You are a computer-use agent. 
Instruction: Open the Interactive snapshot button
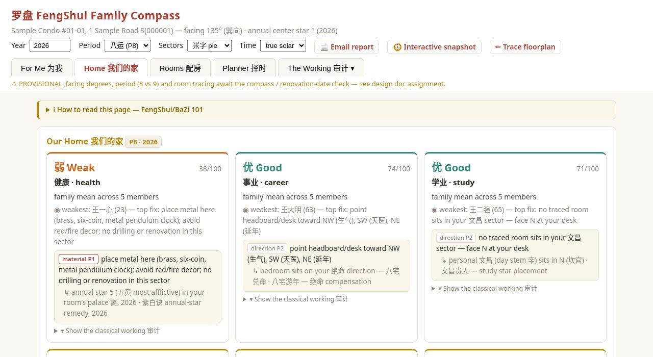(434, 47)
